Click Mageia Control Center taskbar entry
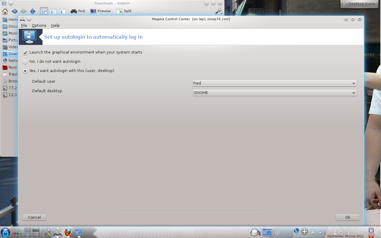Image resolution: width=381 pixels, height=238 pixels. coord(58,232)
